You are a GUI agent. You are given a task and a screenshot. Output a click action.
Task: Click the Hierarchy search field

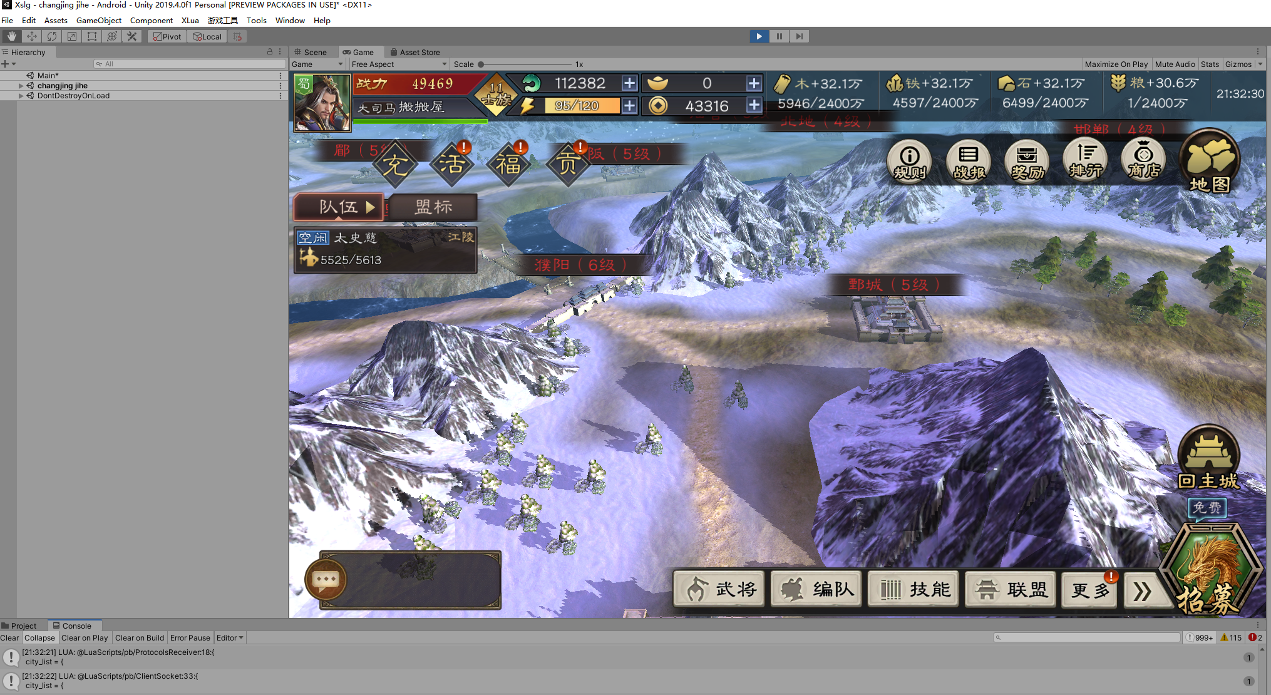189,64
